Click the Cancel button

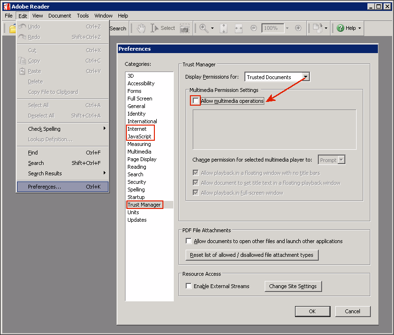(352, 311)
